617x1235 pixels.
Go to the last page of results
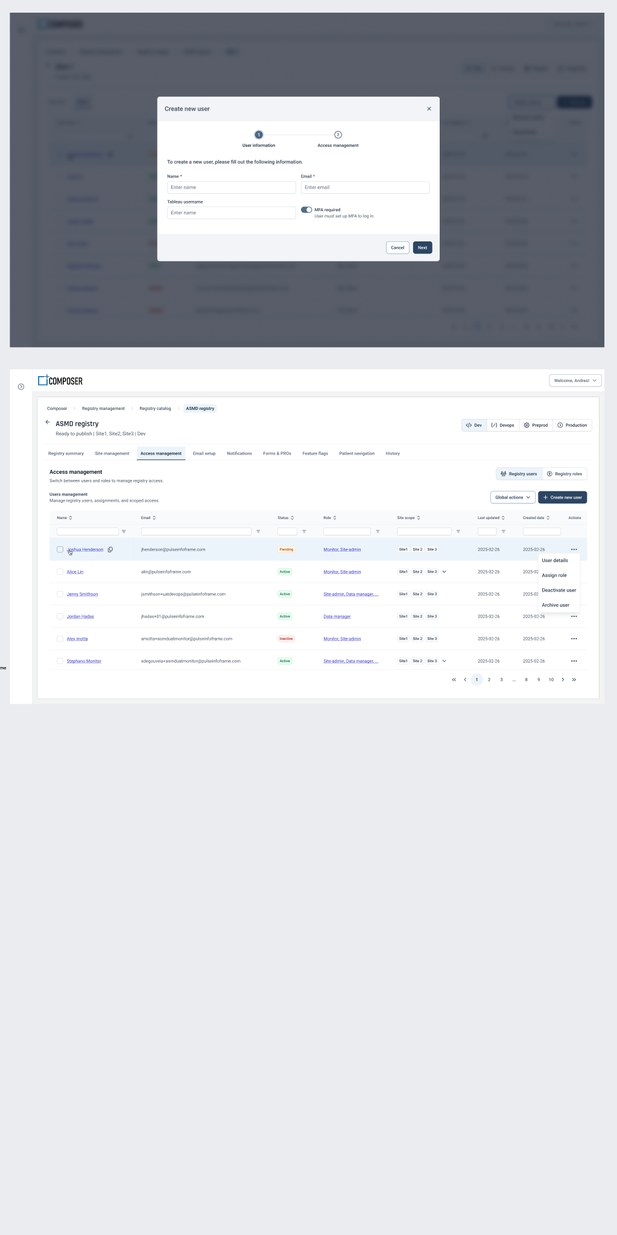click(574, 680)
